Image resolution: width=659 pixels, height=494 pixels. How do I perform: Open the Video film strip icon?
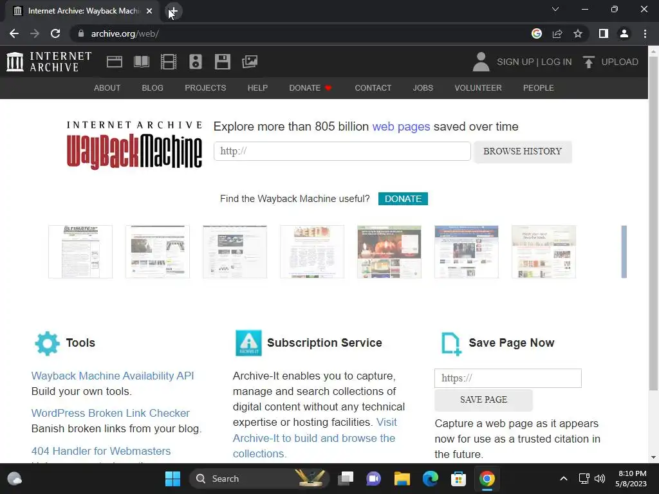point(169,62)
